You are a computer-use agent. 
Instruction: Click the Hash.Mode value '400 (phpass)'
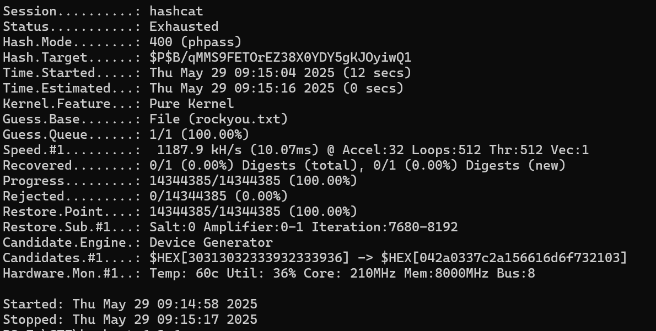point(195,42)
